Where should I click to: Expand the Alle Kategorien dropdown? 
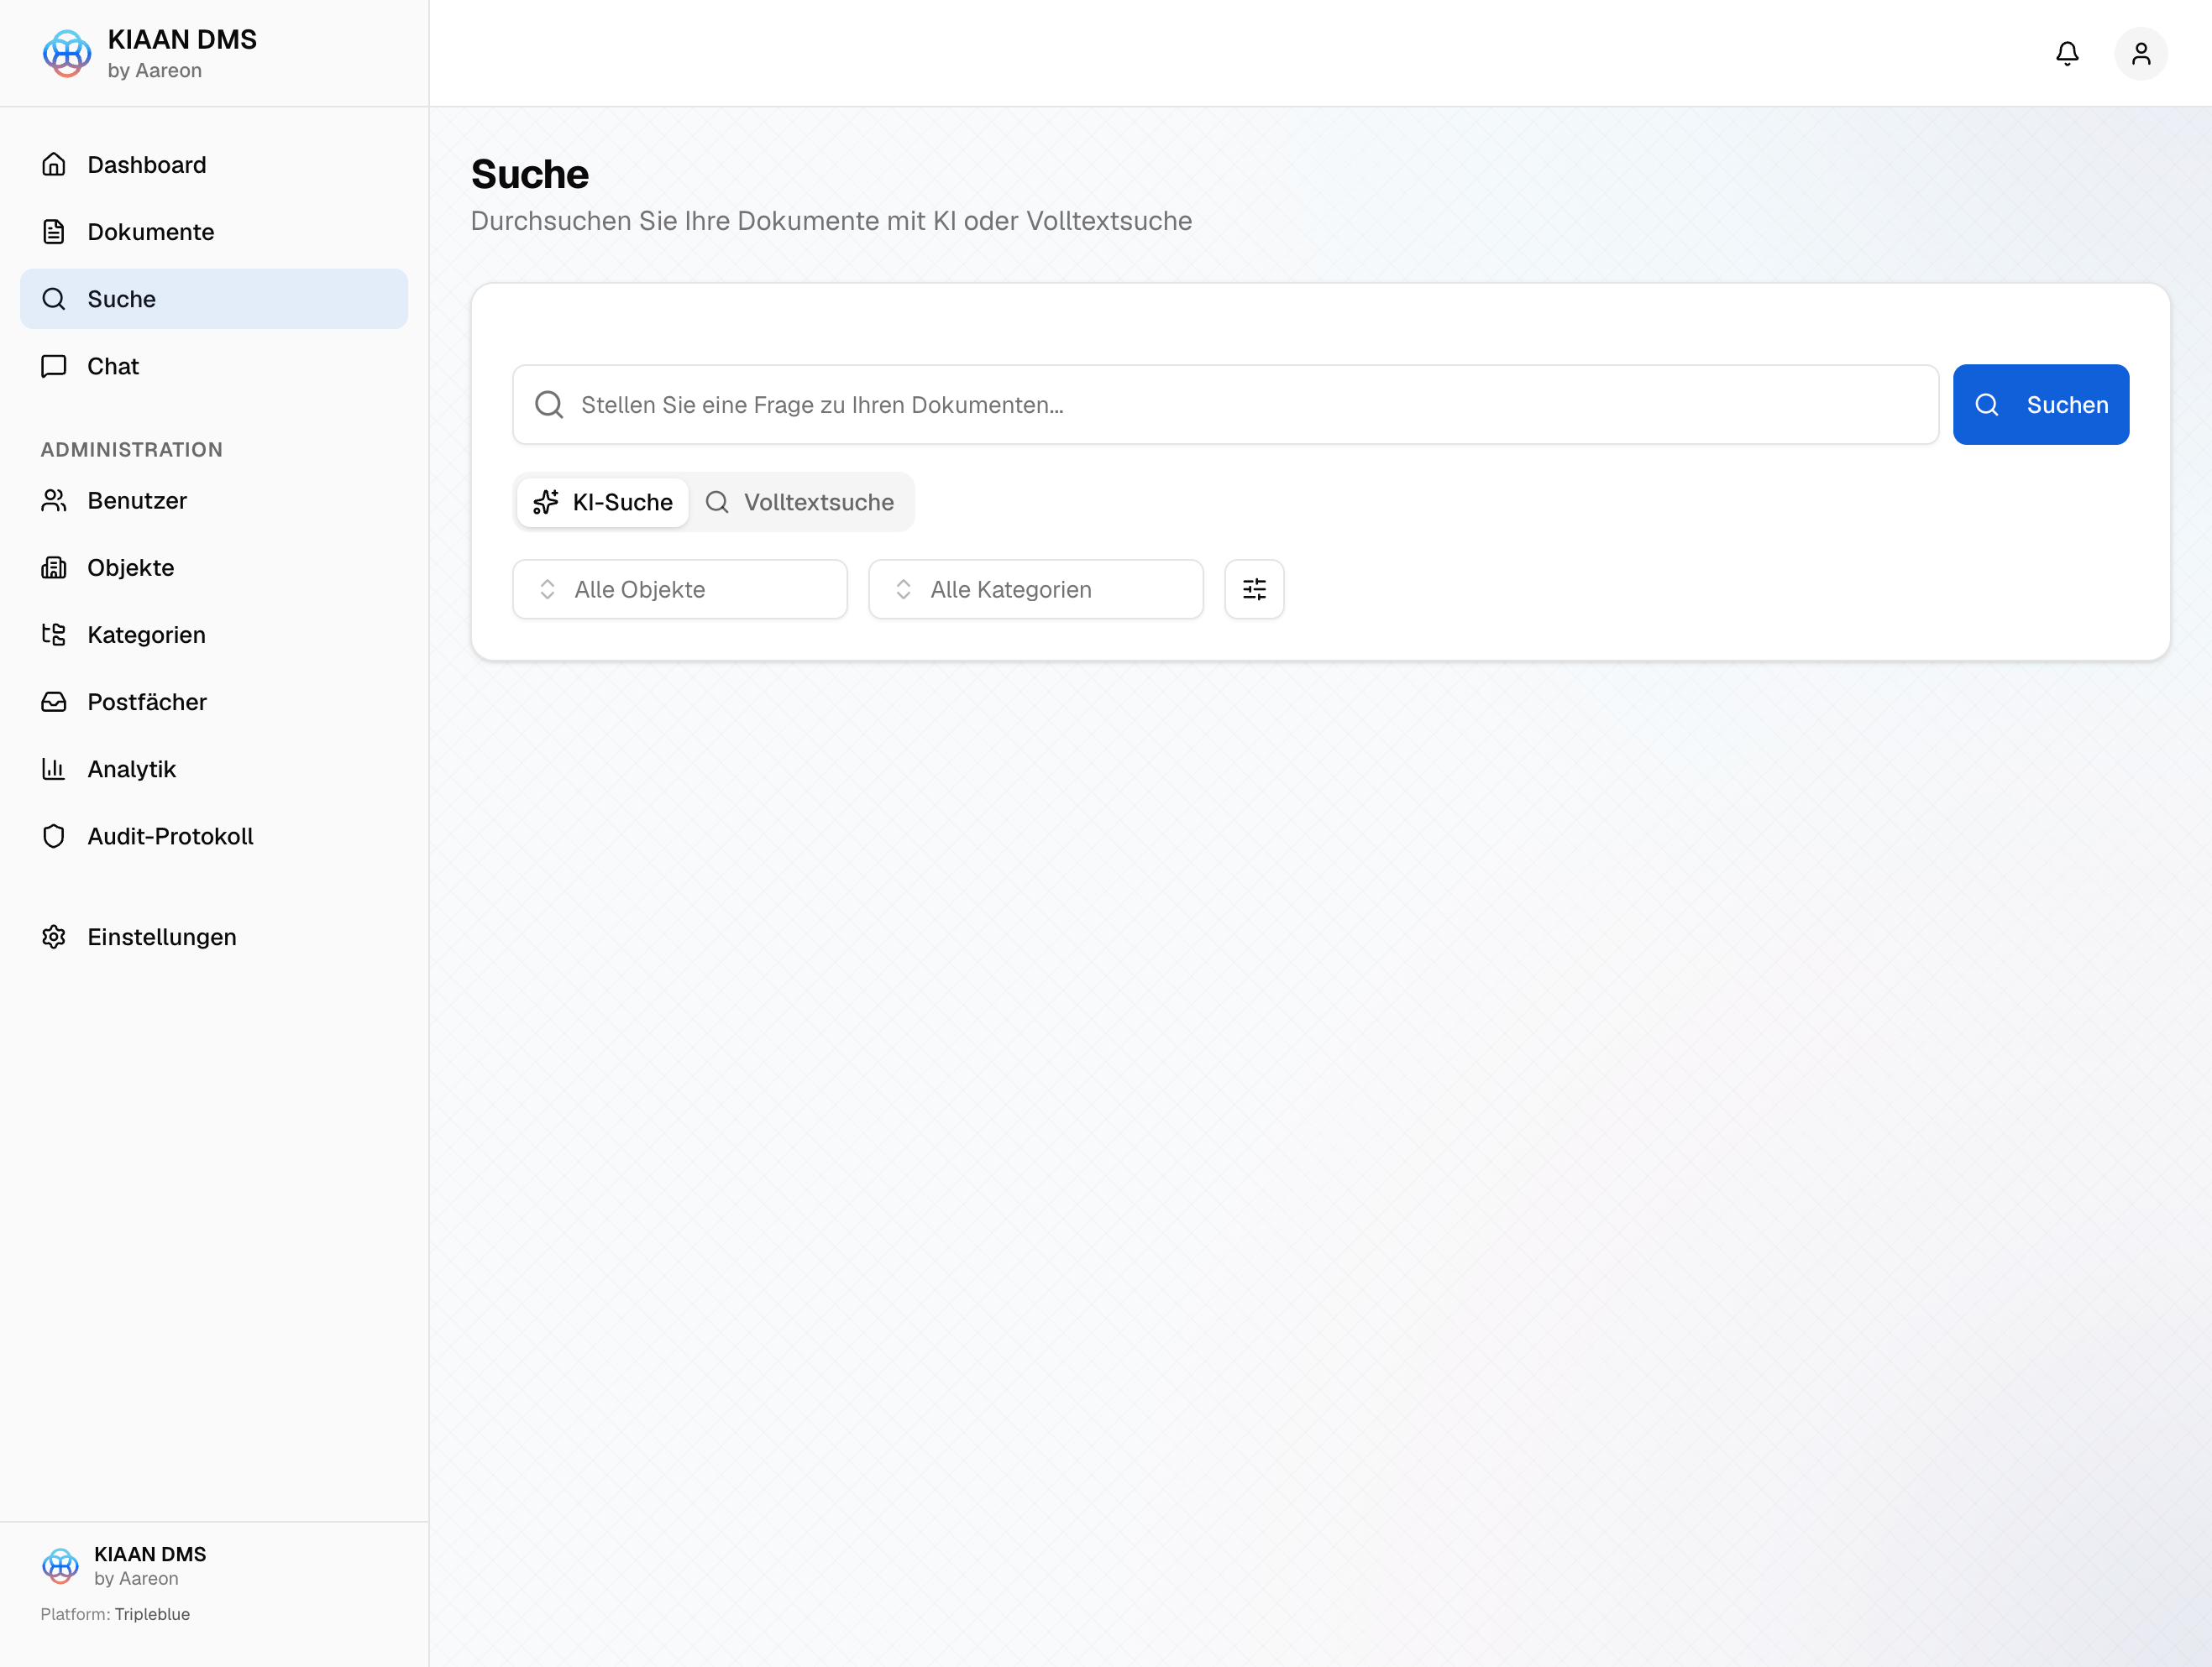1036,588
